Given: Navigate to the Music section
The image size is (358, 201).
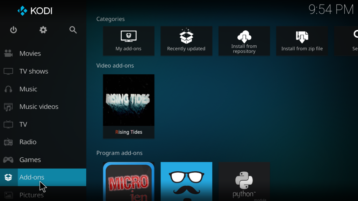Looking at the screenshot, I should point(28,89).
